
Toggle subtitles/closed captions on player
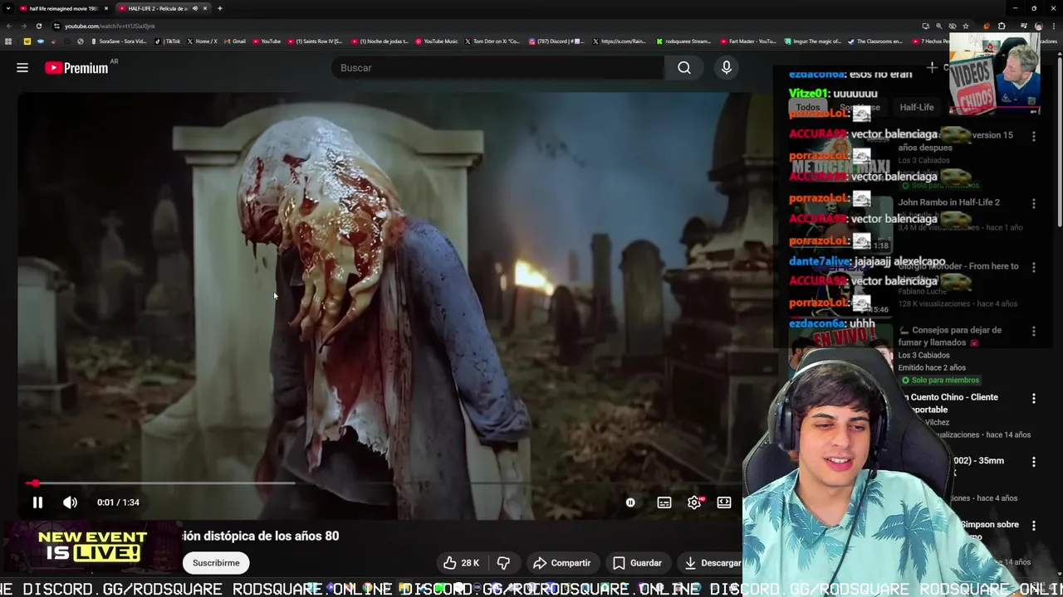pyautogui.click(x=664, y=502)
